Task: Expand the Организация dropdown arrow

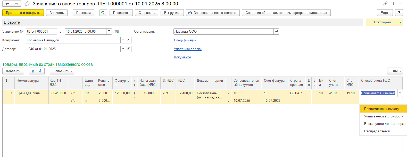Action: pos(271,31)
